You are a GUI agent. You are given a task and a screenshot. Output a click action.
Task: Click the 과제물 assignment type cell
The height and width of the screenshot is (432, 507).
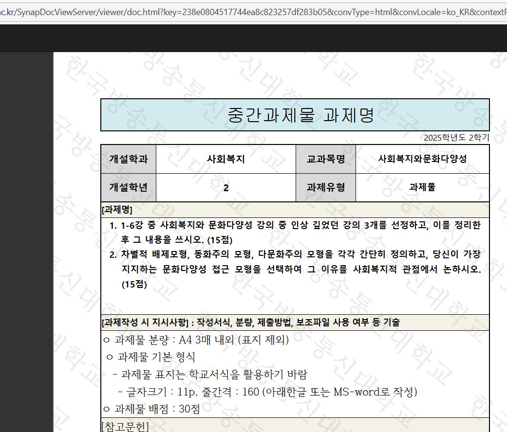tap(422, 187)
